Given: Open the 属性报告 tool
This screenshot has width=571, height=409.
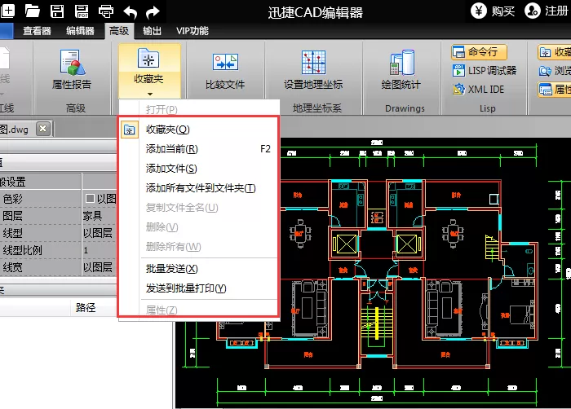Looking at the screenshot, I should [72, 69].
